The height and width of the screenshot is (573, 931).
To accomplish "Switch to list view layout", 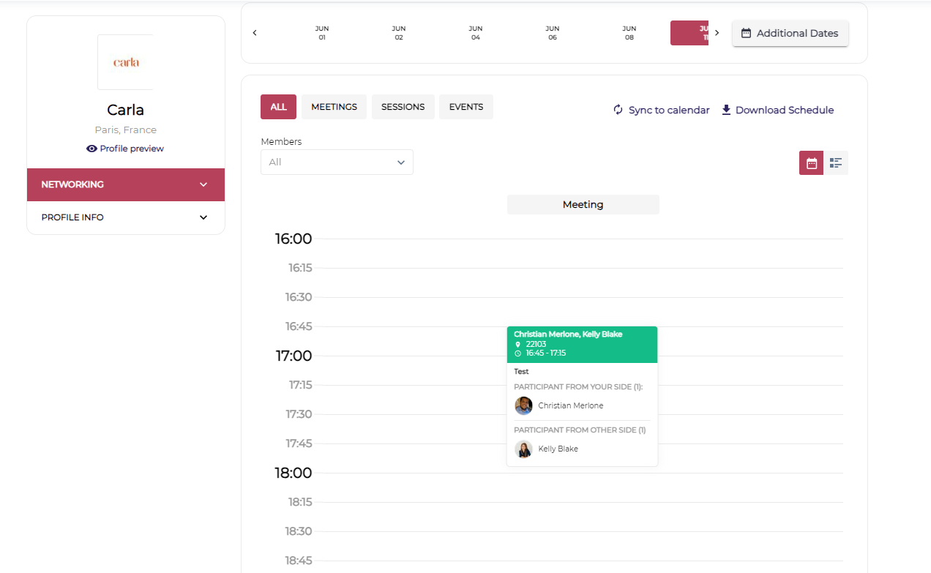I will [836, 163].
